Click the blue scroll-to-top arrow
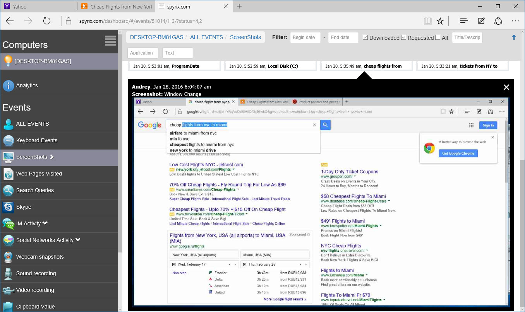The height and width of the screenshot is (312, 525). (514, 37)
